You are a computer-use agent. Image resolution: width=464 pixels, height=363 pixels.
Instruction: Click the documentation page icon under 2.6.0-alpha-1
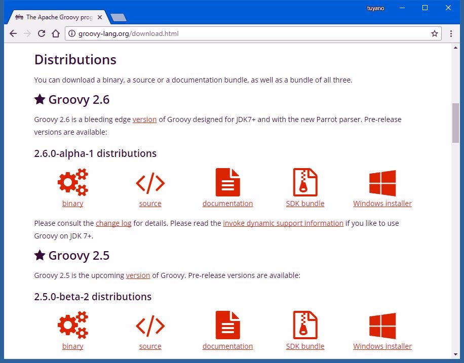click(227, 182)
